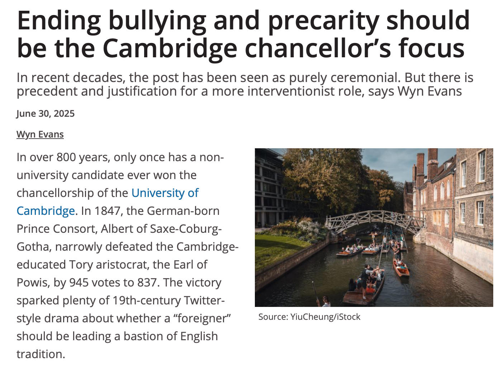
Task: Click the Source: YiuCheung/iStock caption
Action: (x=309, y=317)
